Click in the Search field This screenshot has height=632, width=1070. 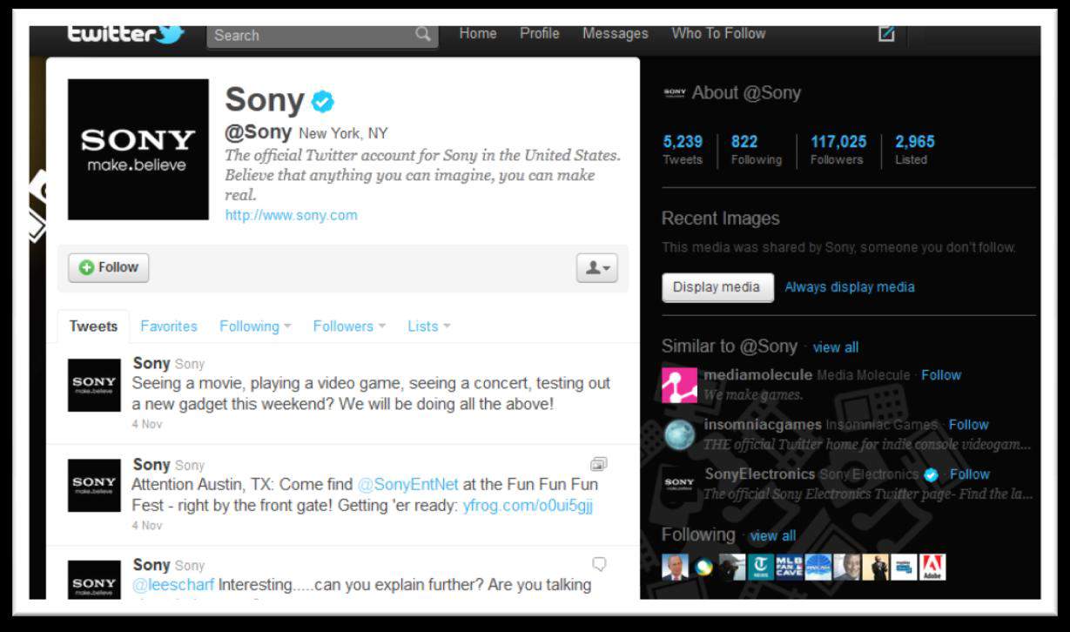321,35
